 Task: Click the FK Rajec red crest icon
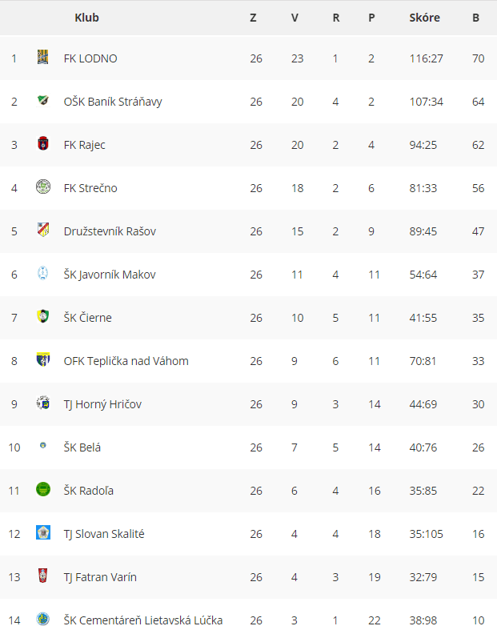click(x=43, y=143)
